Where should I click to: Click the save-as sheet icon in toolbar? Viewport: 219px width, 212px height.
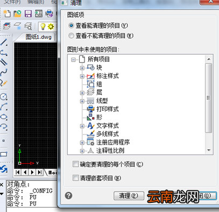[39, 13]
